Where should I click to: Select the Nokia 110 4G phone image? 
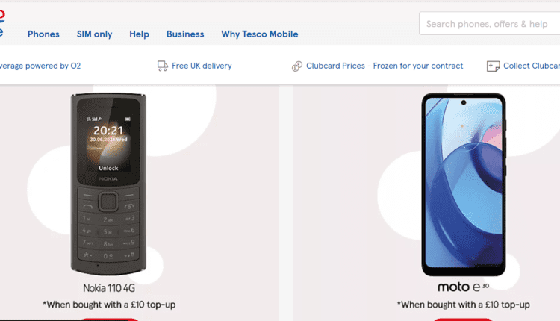click(x=108, y=184)
